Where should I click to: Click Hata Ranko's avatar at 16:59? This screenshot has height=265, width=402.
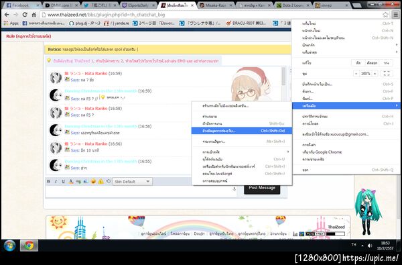(56, 78)
